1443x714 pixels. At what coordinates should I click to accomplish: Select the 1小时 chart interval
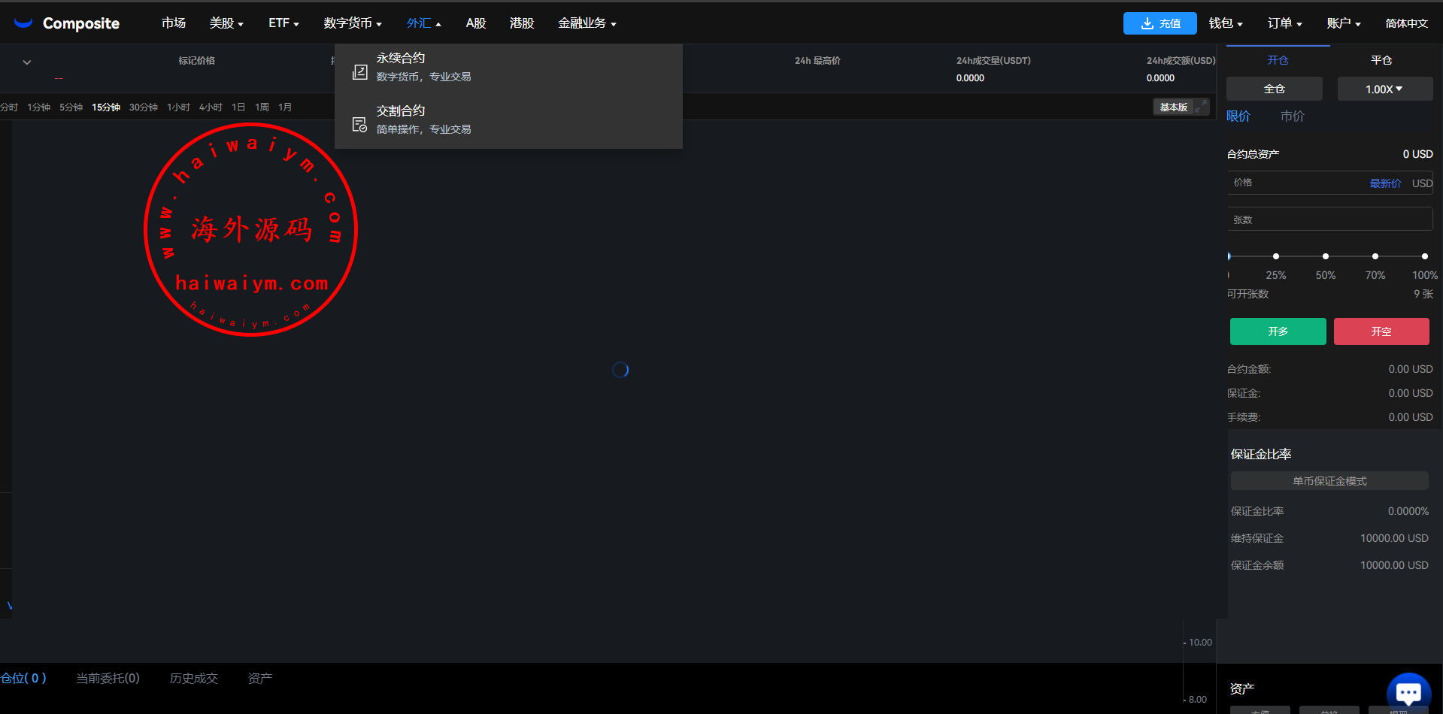click(178, 107)
